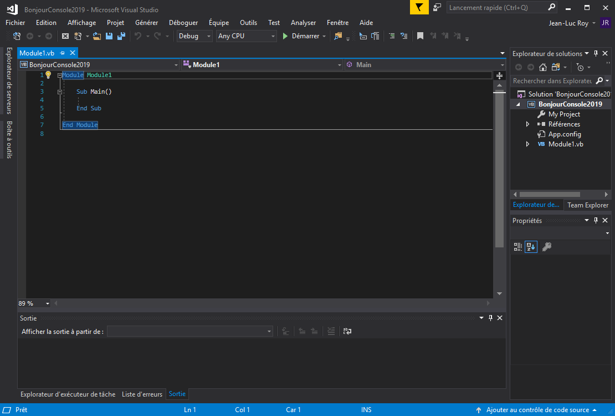Screen dimensions: 615x416
Task: Click the Alphabetical sort icon in Properties
Action: pos(531,247)
